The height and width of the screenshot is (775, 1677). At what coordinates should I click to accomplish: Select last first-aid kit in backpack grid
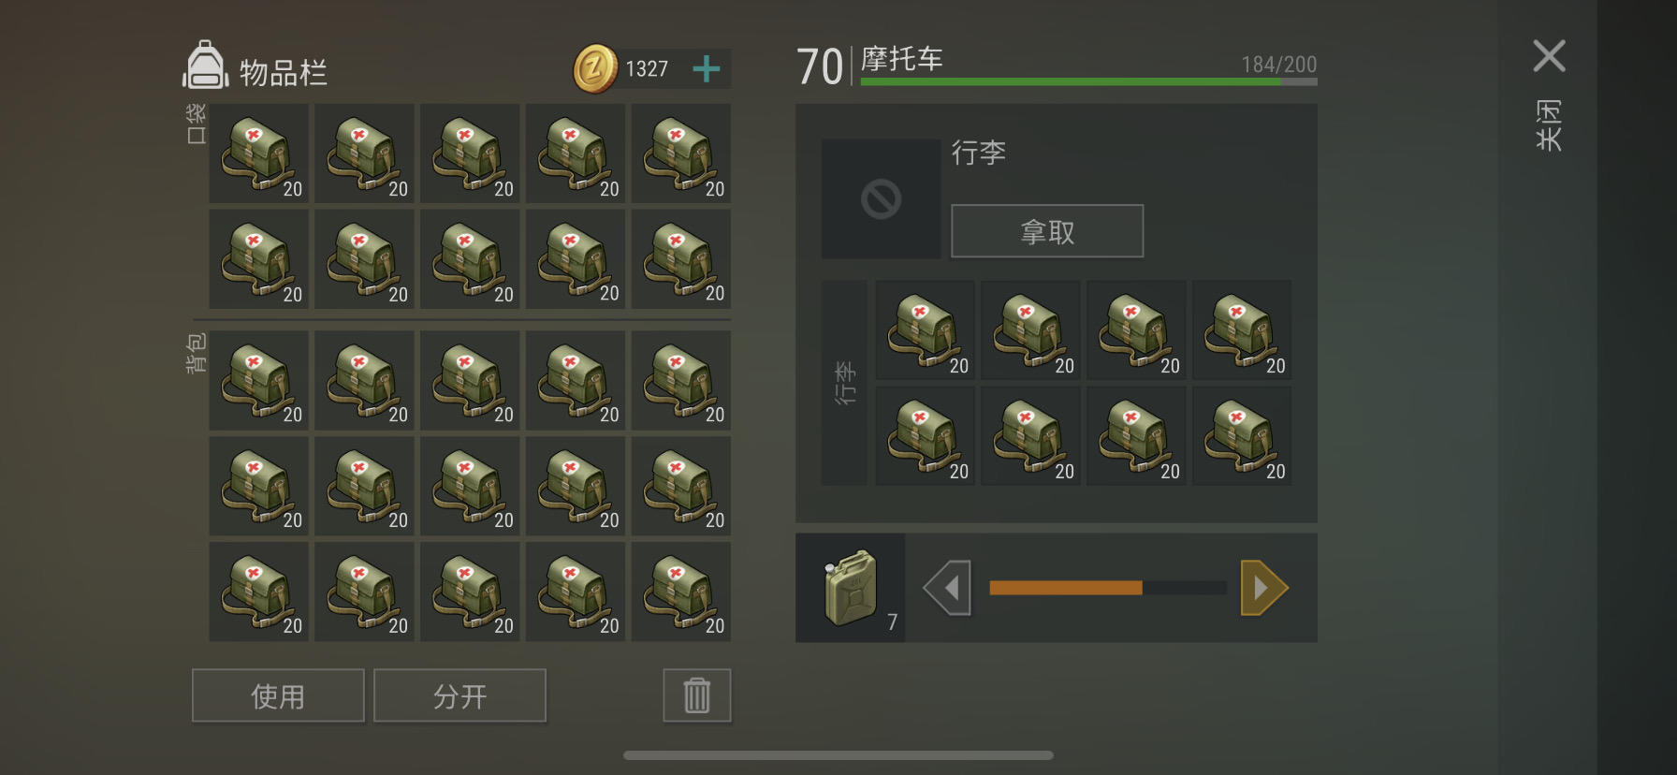click(681, 592)
